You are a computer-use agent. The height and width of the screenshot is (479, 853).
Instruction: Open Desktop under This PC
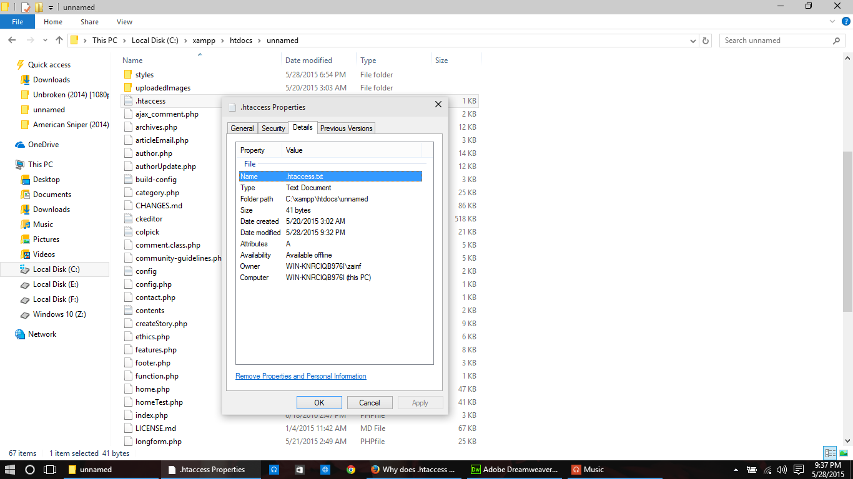point(46,180)
